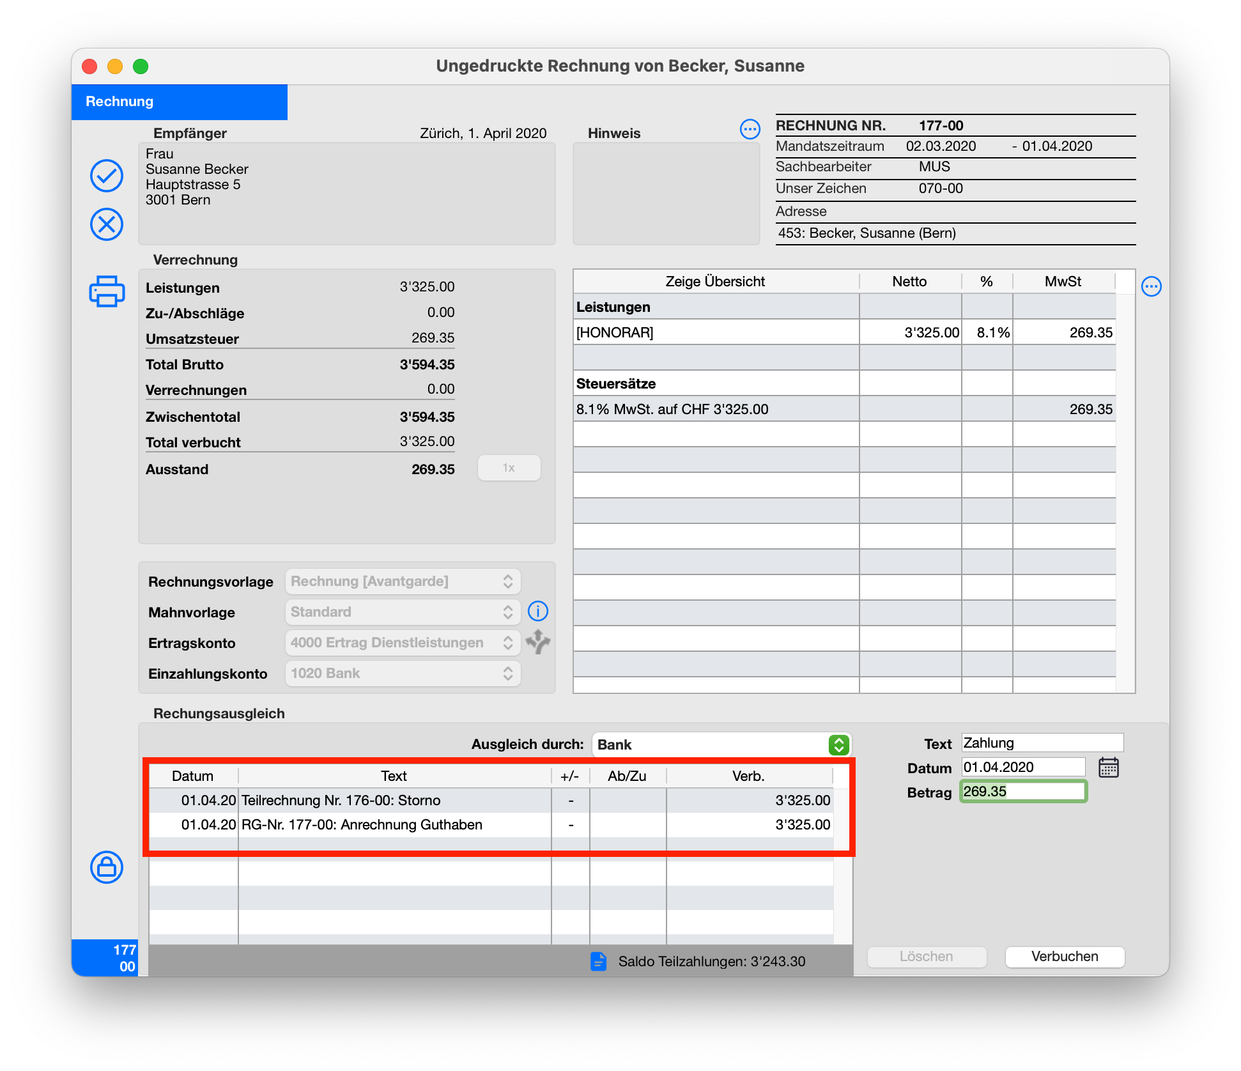Click the Adresse value 453: Becker, Susanne
The image size is (1241, 1071).
click(867, 233)
